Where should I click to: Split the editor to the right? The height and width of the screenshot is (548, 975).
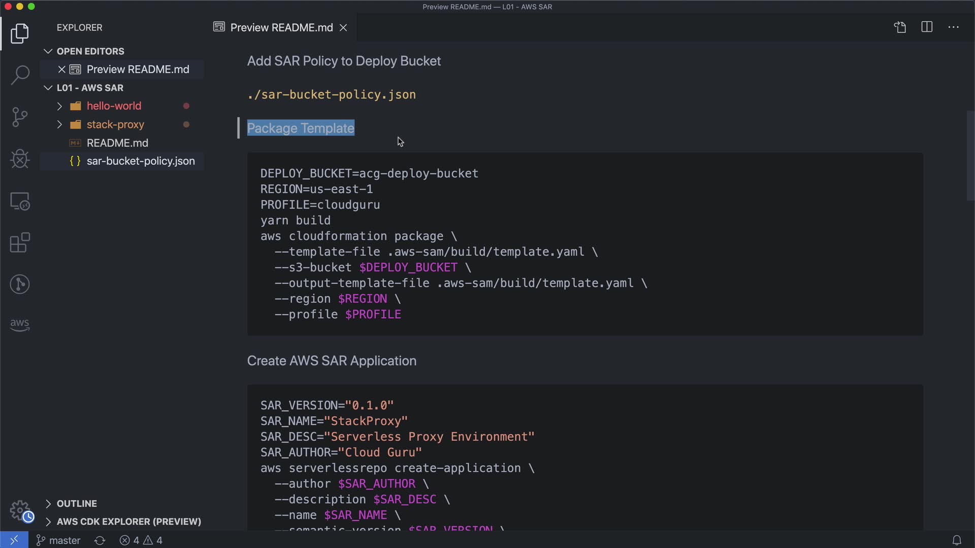coord(927,27)
